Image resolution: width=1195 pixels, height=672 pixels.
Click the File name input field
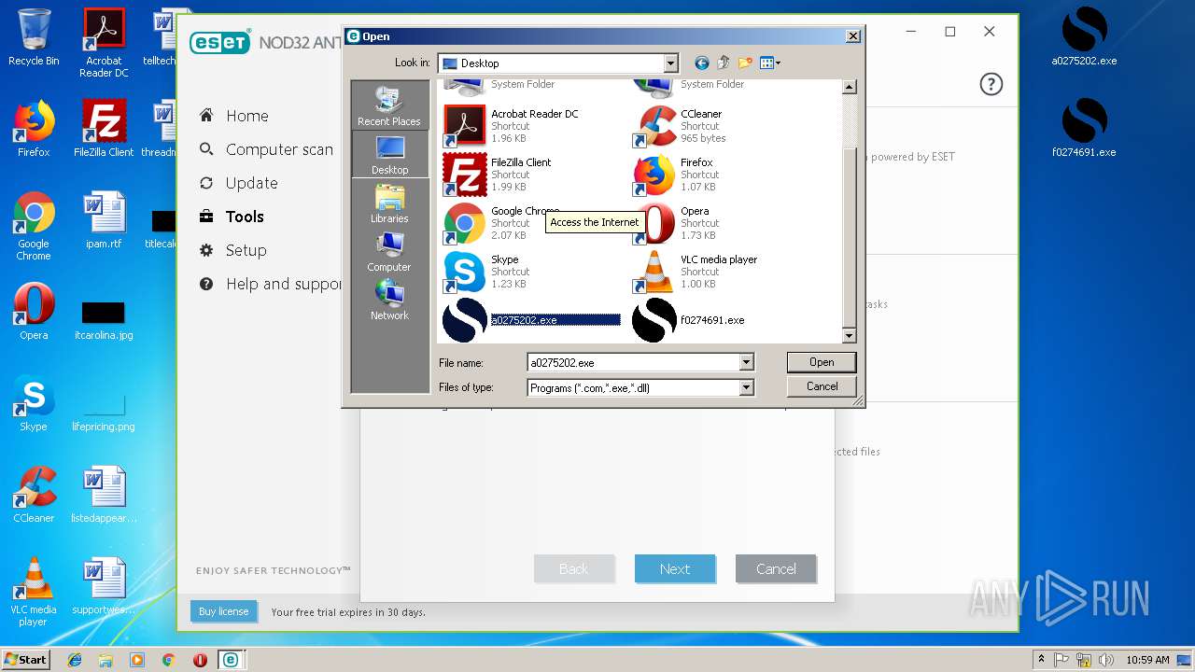[x=633, y=362]
